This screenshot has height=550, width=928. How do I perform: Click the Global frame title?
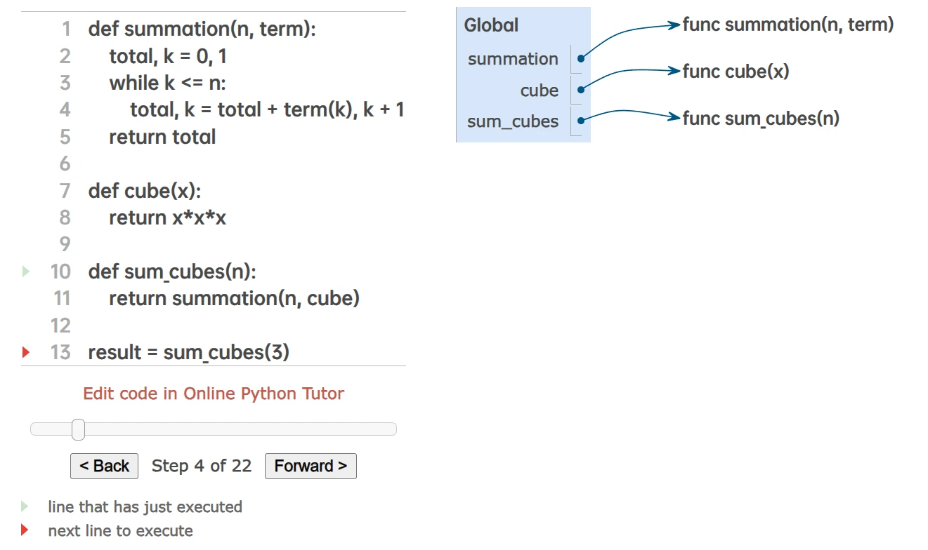point(491,25)
